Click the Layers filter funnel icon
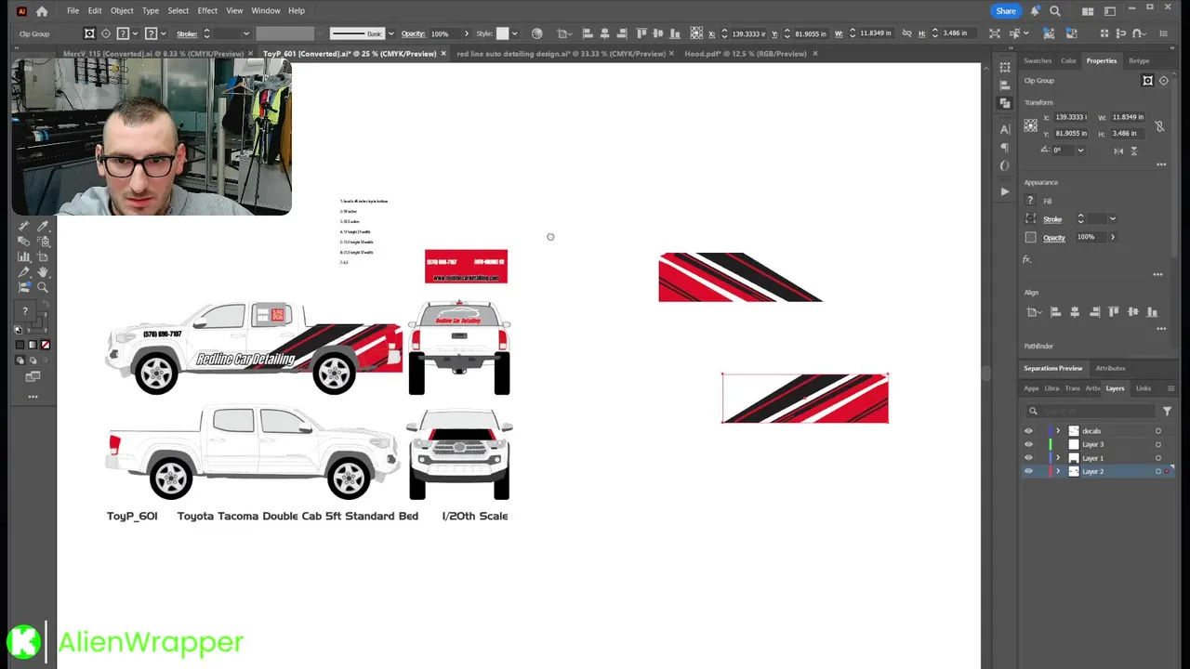The width and height of the screenshot is (1190, 669). pos(1167,411)
